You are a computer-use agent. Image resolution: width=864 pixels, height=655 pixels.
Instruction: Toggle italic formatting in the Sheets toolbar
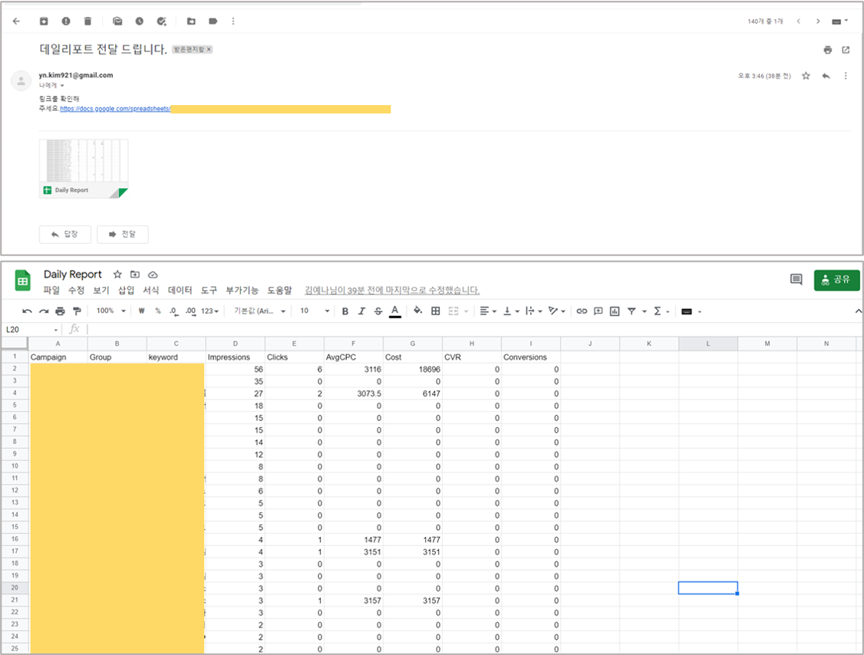pyautogui.click(x=361, y=311)
